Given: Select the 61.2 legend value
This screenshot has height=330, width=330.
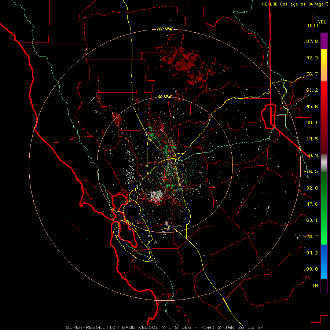Looking at the screenshot, I should click(312, 90).
